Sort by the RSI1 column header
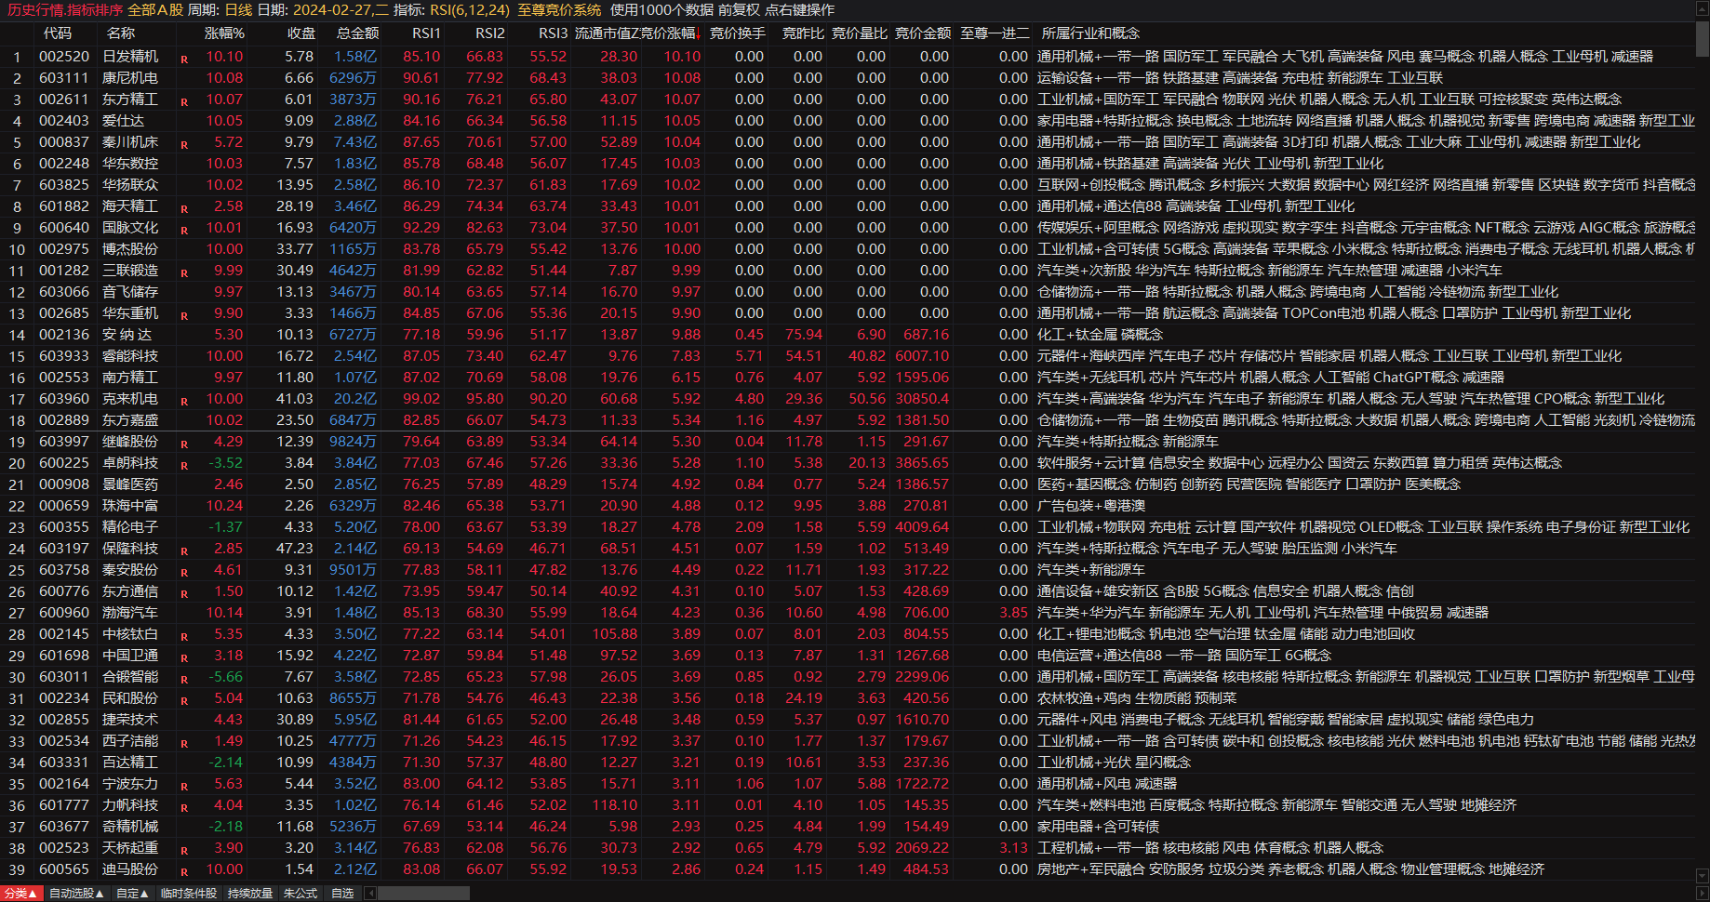 tap(426, 33)
